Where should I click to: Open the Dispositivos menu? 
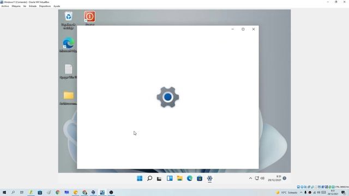pos(45,6)
